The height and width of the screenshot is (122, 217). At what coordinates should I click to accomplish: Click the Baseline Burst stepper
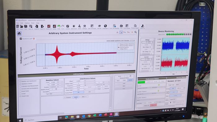click(56, 89)
